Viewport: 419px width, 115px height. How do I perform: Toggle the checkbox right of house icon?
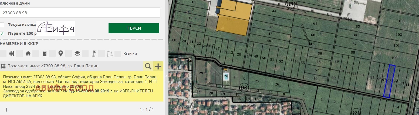click(x=36, y=53)
